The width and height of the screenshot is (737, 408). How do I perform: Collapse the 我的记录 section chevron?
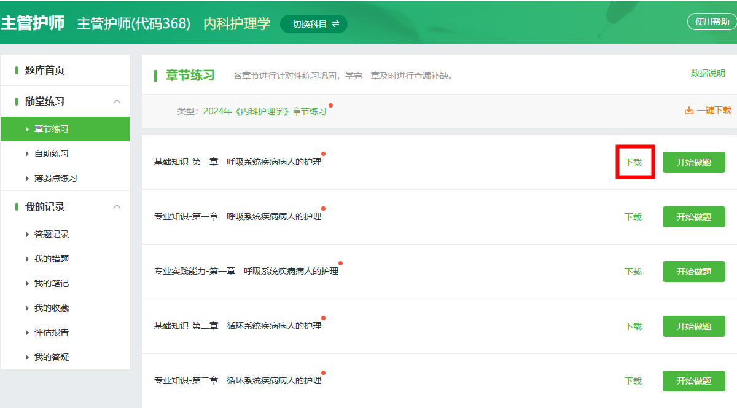(x=117, y=207)
